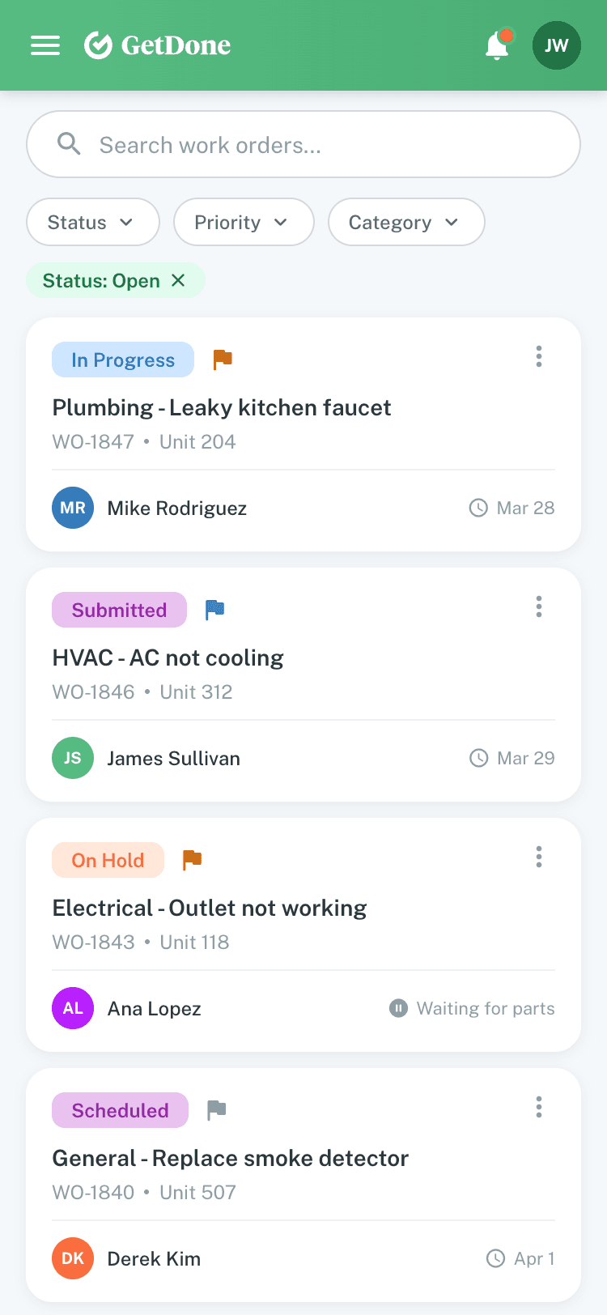Select the search magnifier icon
607x1315 pixels.
click(69, 143)
